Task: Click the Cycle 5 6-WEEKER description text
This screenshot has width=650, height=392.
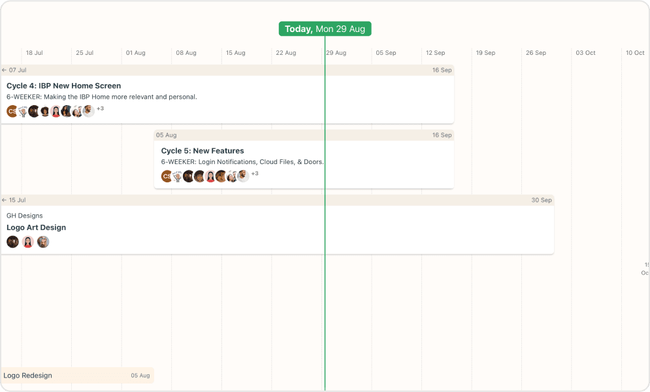Action: click(242, 162)
